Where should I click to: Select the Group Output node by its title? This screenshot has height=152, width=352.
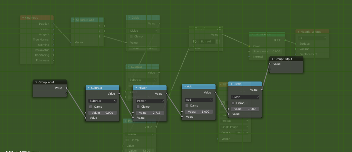[x=283, y=59]
